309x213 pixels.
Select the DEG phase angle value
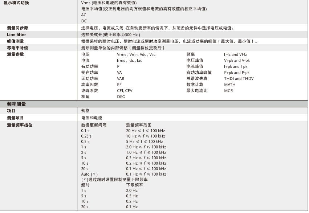(x=121, y=97)
